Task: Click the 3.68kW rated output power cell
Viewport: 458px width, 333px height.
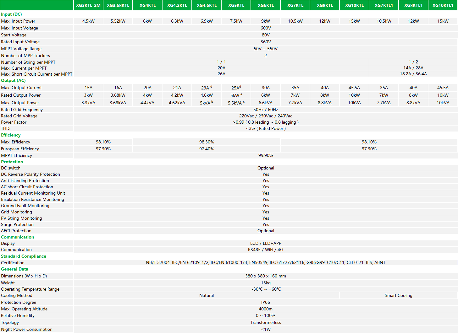Action: pos(118,95)
